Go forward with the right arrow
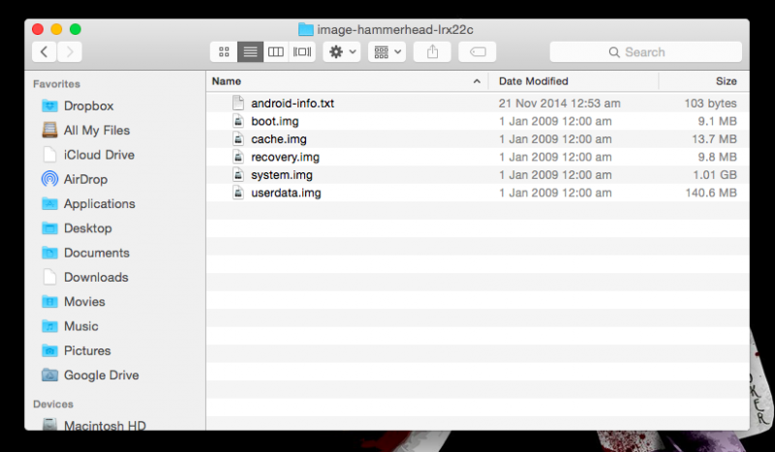The height and width of the screenshot is (452, 775). coord(70,51)
